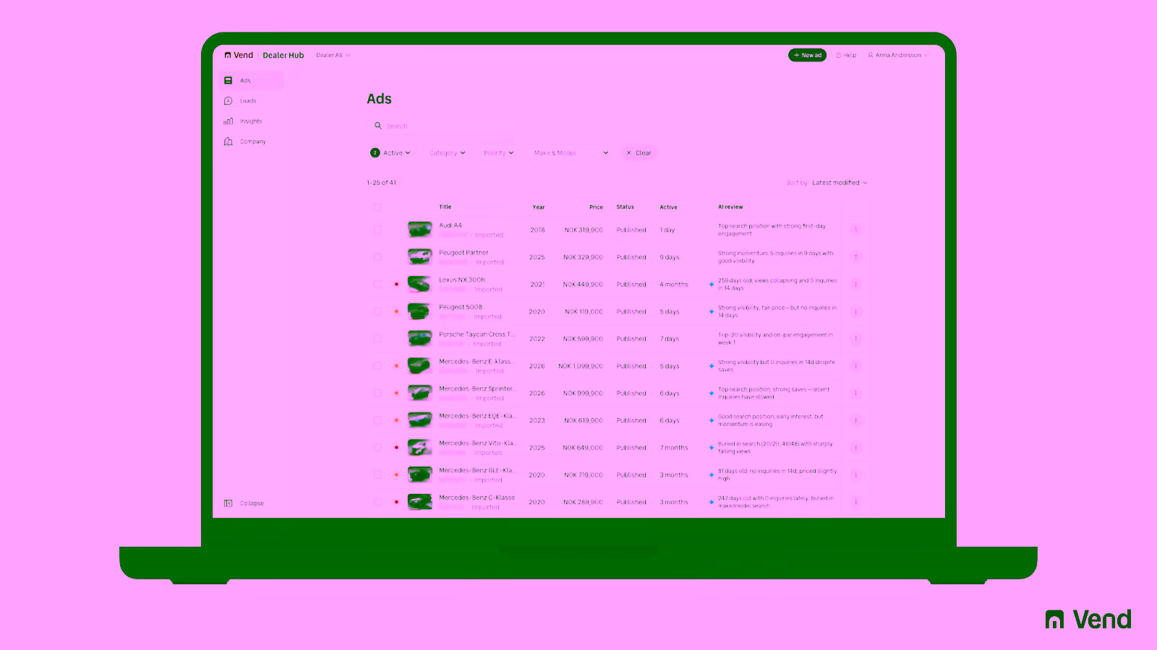Focus the Search field above the filters
Image resolution: width=1157 pixels, height=650 pixels.
pos(441,126)
